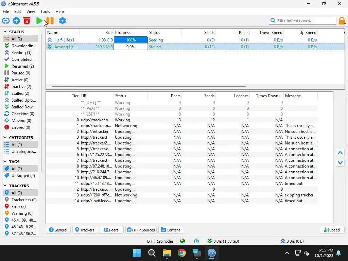Select the Uncategorized category filter
Screen dimensions: 348x261
(x=21, y=152)
